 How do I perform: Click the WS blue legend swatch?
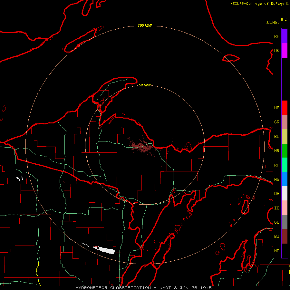click(285, 179)
